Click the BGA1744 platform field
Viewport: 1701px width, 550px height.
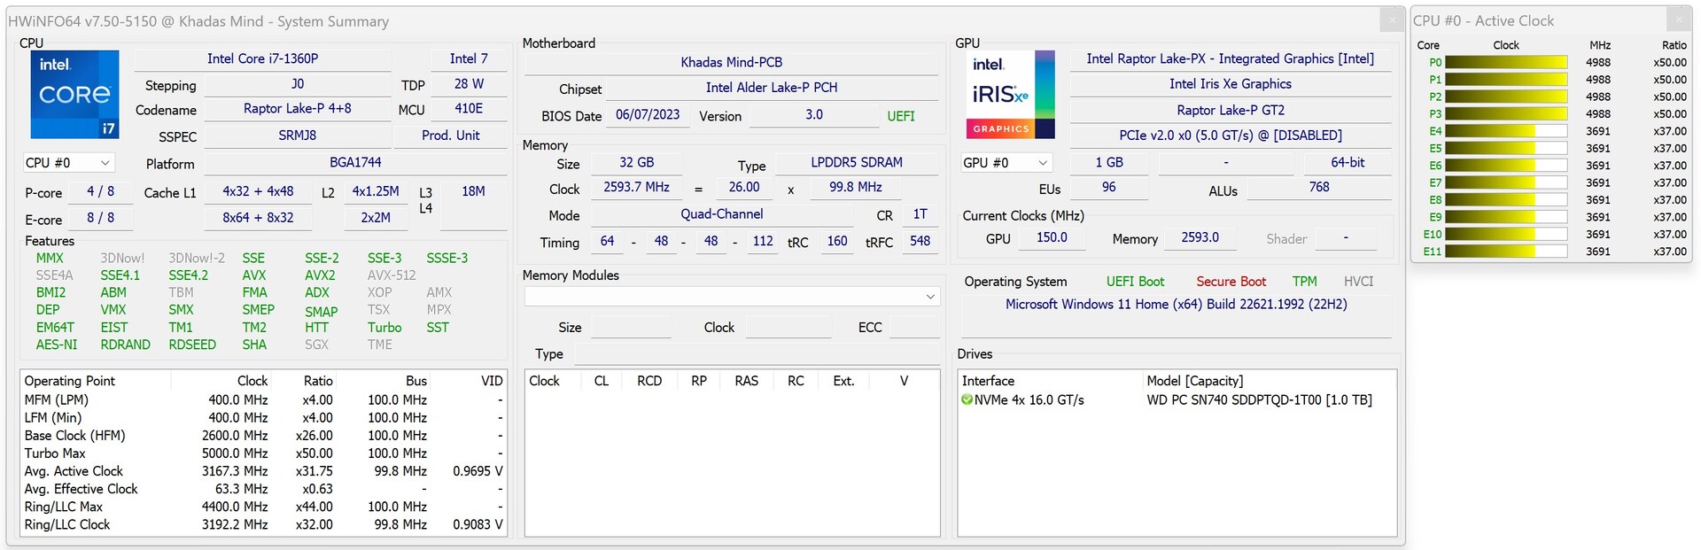point(355,163)
